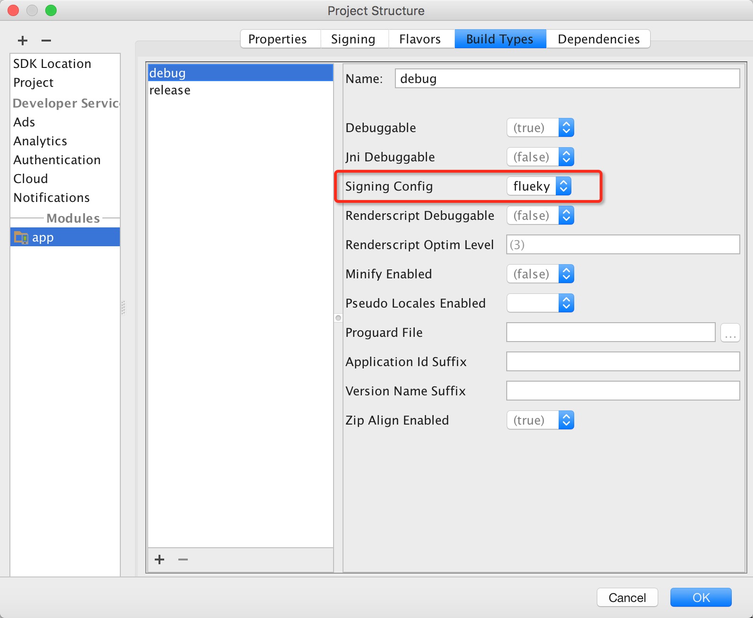Open the Zip Align Enabled dropdown
Image resolution: width=753 pixels, height=618 pixels.
coord(540,420)
